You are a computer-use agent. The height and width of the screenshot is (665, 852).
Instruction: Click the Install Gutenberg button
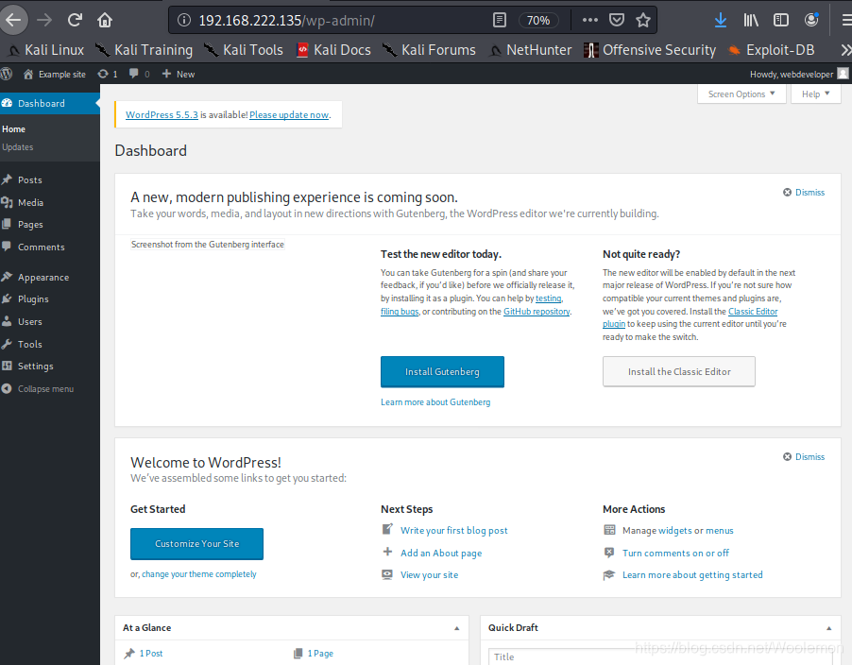442,371
